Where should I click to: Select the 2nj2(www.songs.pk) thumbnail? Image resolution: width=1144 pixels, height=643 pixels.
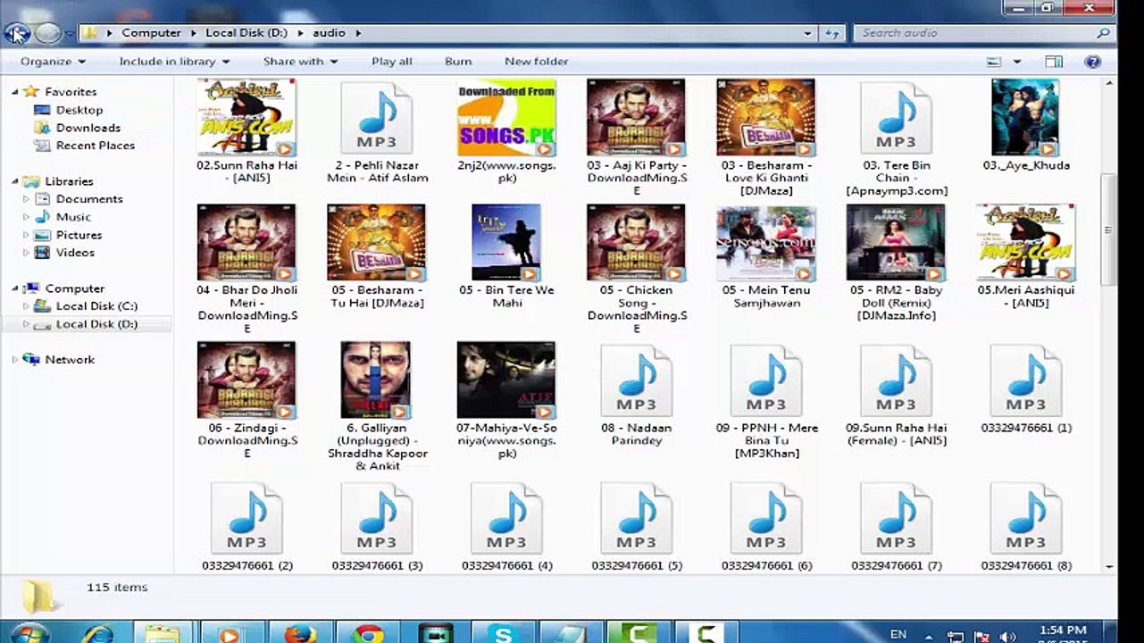point(506,118)
